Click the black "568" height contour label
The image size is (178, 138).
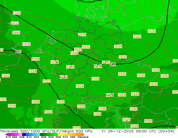(113, 64)
